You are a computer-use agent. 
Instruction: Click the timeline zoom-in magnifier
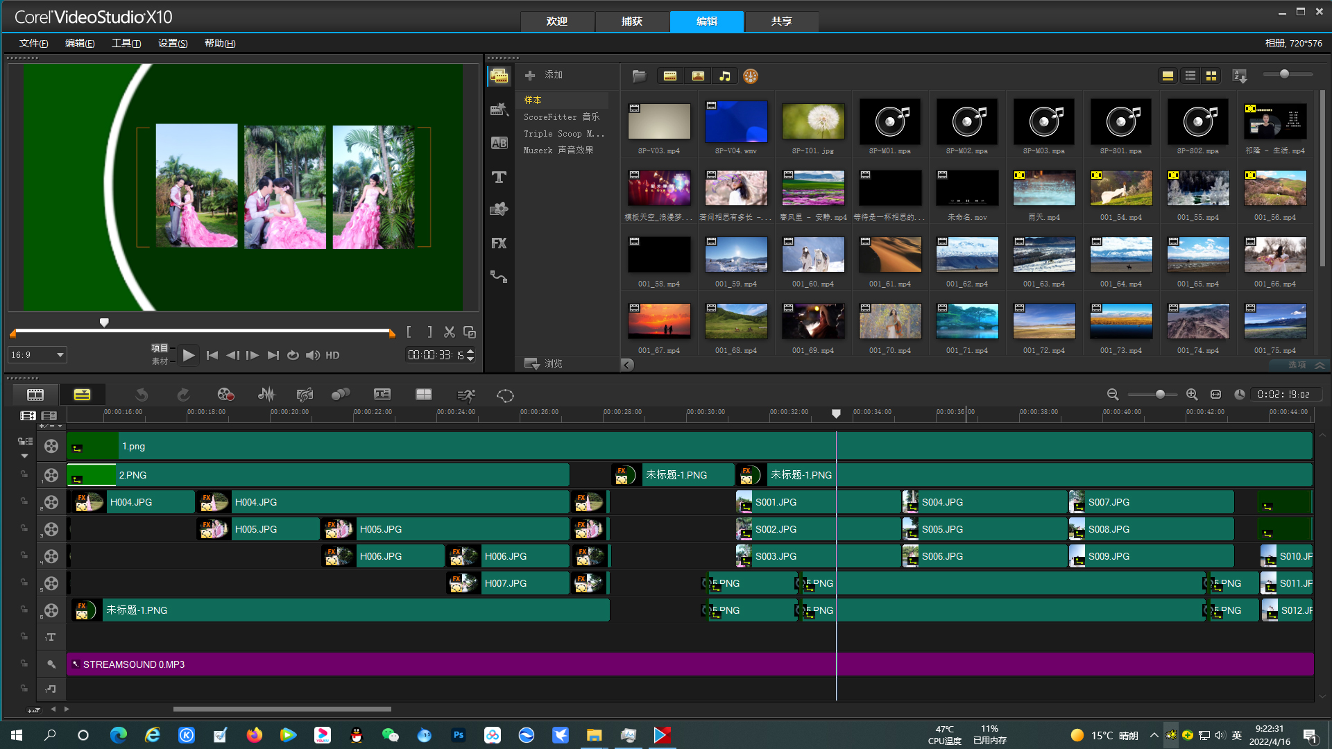1192,394
